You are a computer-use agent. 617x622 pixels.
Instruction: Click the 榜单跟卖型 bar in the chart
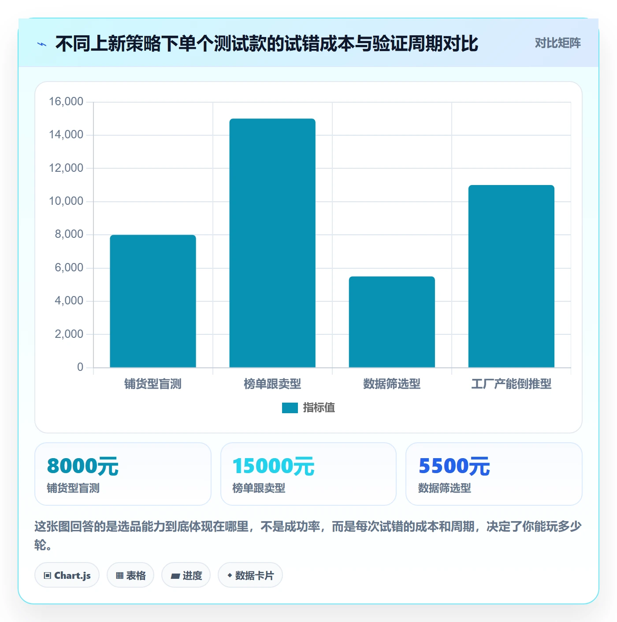272,243
